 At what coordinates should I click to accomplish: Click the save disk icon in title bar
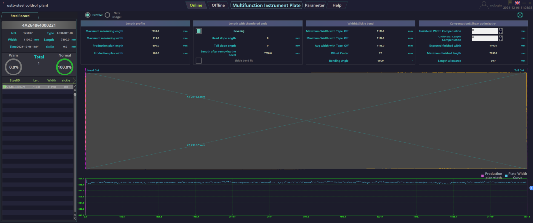point(510,3)
